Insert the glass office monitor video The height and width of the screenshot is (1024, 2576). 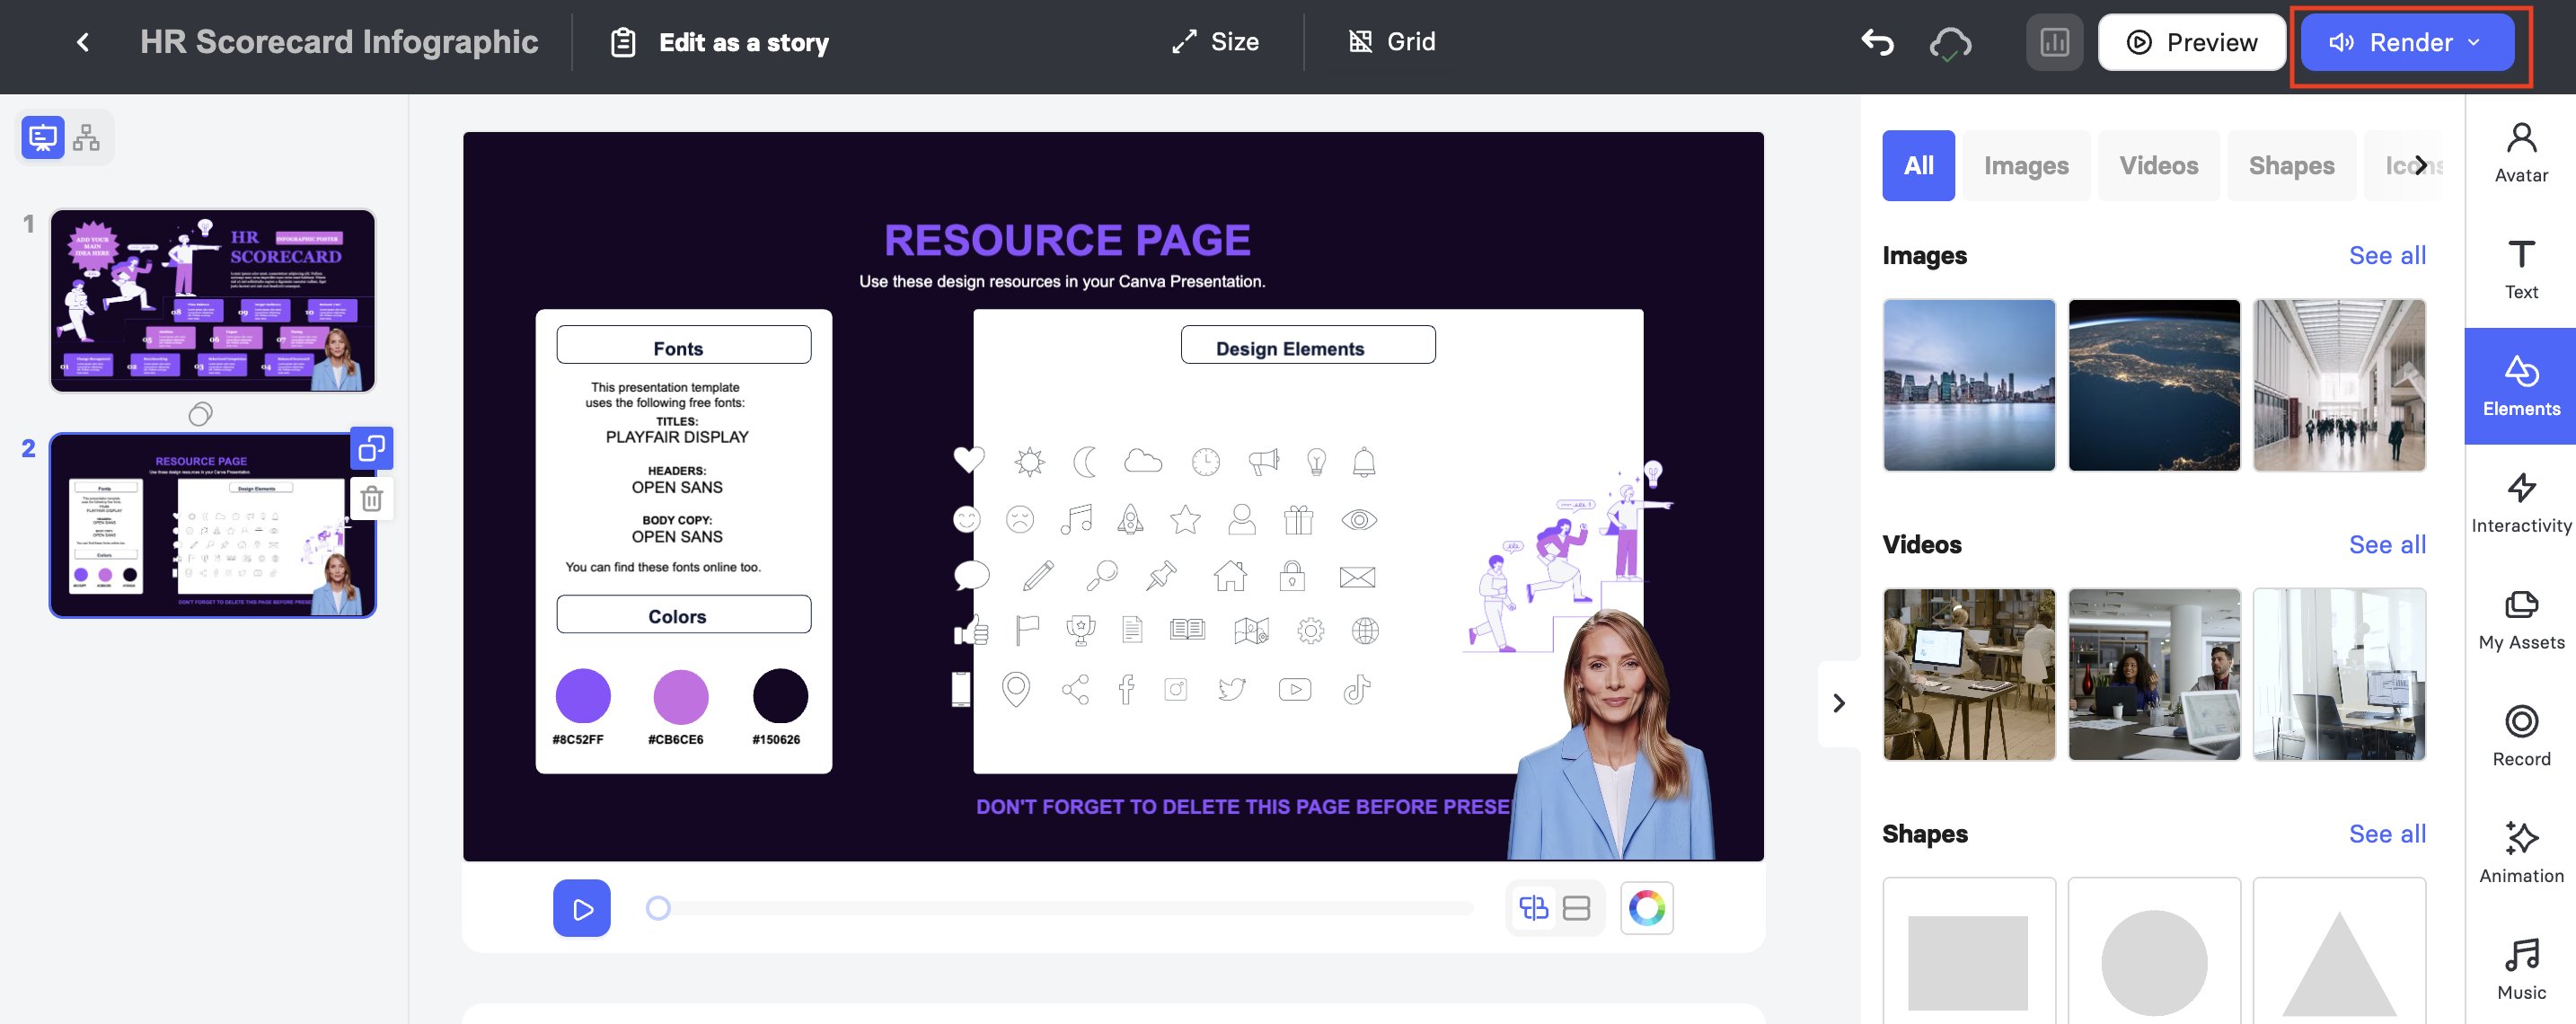(x=2339, y=674)
